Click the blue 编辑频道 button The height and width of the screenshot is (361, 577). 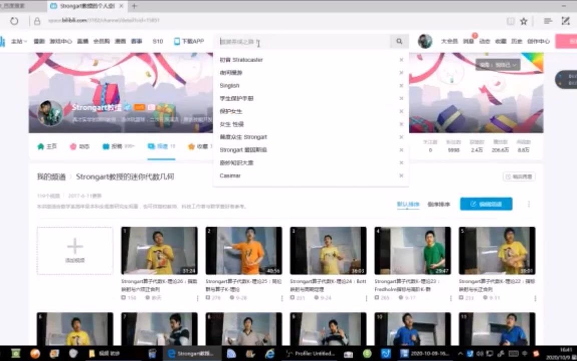tap(486, 204)
